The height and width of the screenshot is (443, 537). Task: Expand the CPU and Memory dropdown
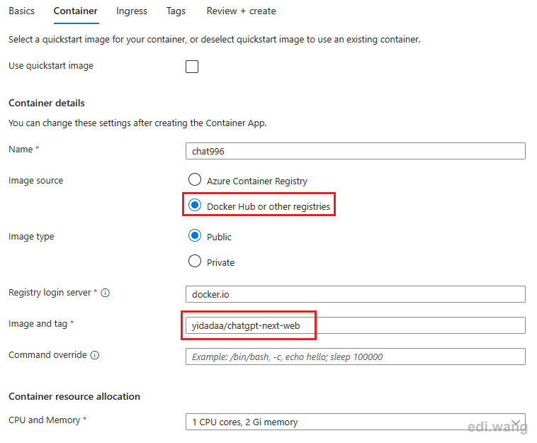[355, 422]
